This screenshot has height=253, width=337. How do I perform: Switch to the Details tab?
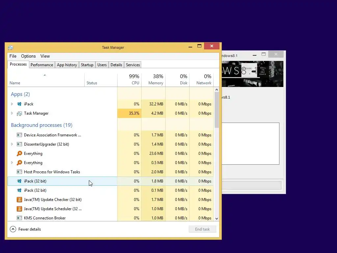(116, 65)
